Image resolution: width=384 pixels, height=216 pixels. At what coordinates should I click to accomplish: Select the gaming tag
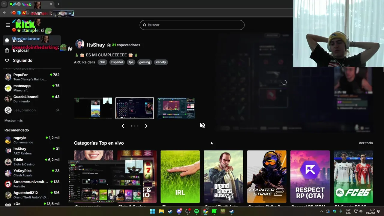pyautogui.click(x=144, y=62)
